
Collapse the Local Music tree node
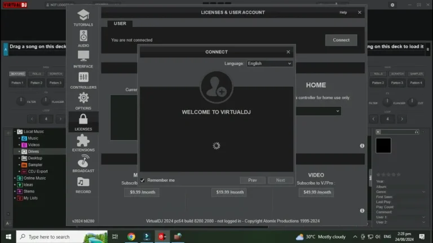click(x=15, y=132)
